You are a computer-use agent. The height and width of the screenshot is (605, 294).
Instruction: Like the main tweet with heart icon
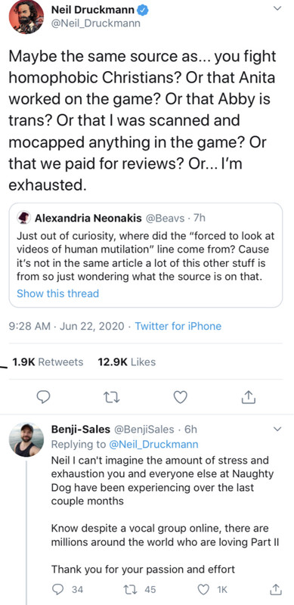[x=181, y=396]
